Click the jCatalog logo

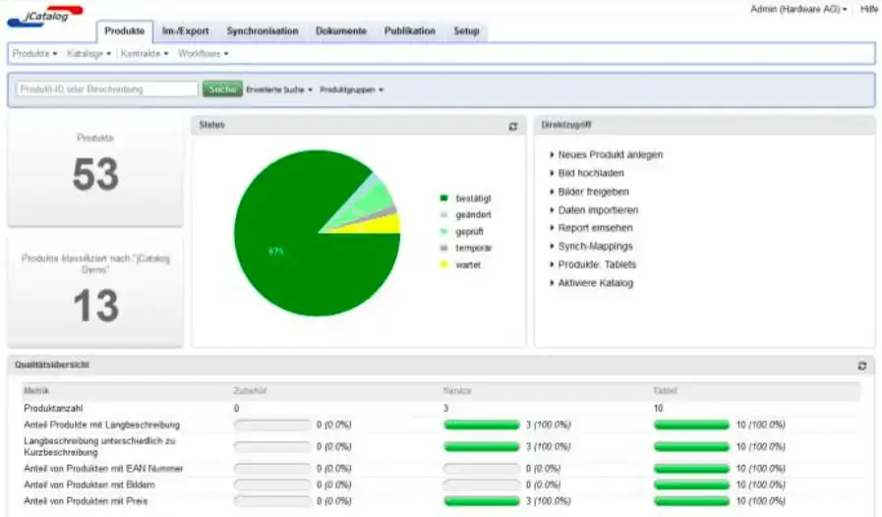(x=45, y=17)
